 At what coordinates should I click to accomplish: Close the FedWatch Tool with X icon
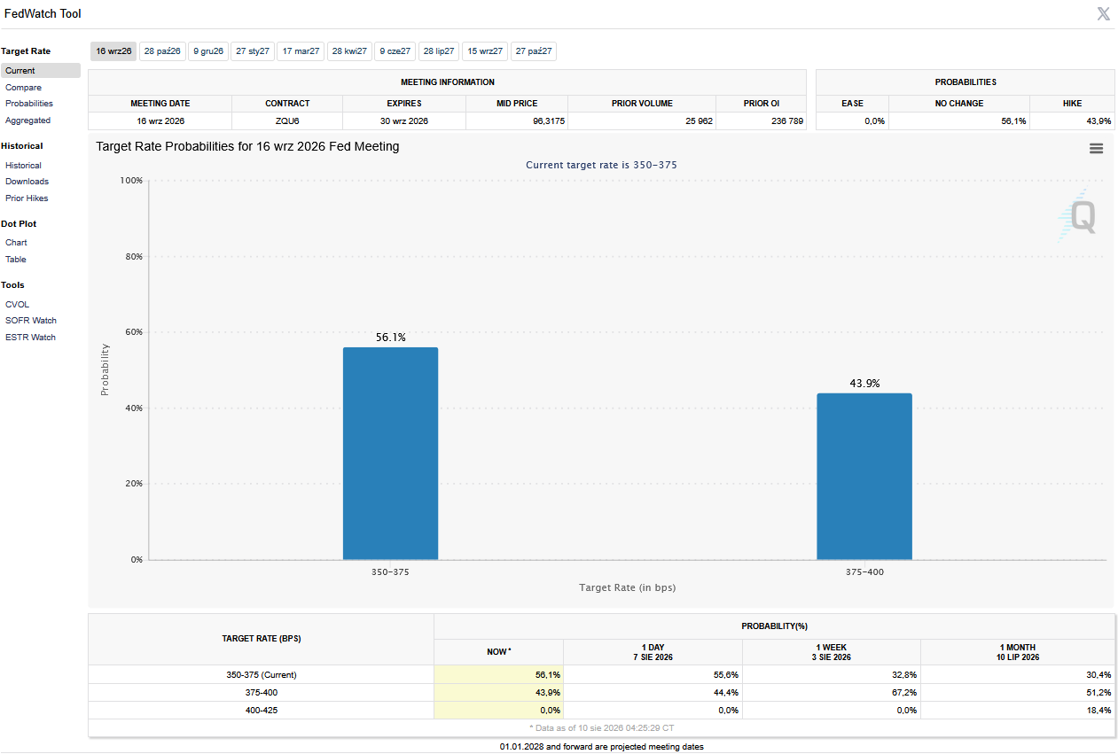click(x=1103, y=13)
